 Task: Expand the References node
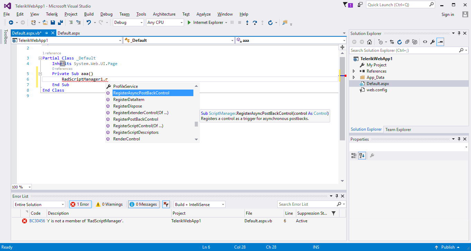coord(354,71)
